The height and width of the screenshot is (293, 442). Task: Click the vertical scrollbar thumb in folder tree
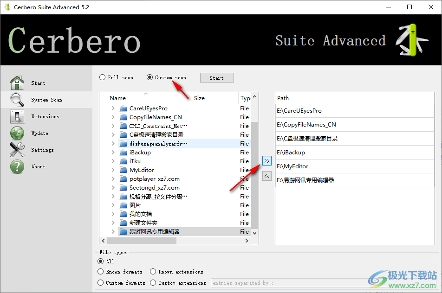coord(254,175)
